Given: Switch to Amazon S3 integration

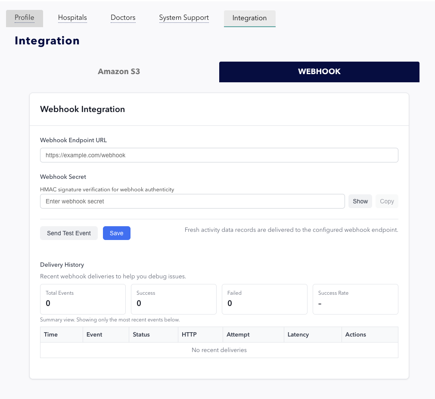Looking at the screenshot, I should tap(119, 72).
